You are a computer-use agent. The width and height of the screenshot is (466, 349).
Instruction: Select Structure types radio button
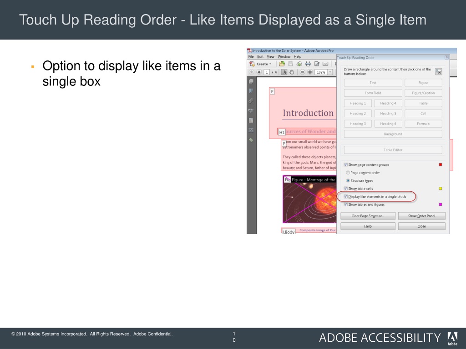(348, 180)
